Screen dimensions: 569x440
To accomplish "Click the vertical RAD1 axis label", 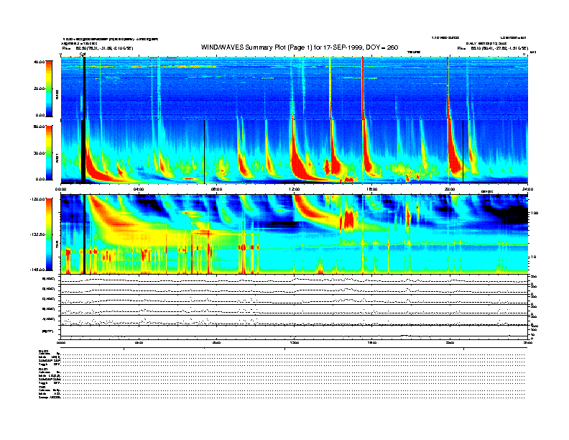I will pyautogui.click(x=57, y=157).
